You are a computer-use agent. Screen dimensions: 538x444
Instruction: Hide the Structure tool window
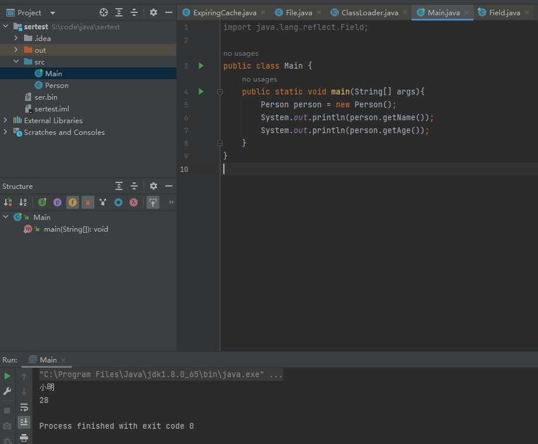pos(168,186)
